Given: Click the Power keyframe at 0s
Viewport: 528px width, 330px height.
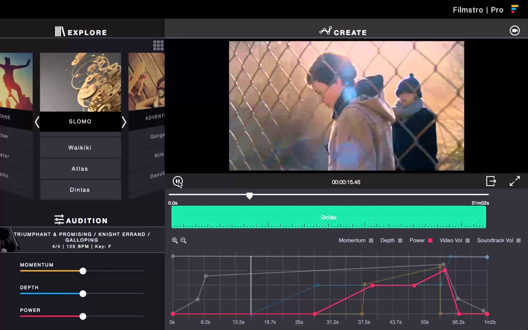Looking at the screenshot, I should pos(173,314).
